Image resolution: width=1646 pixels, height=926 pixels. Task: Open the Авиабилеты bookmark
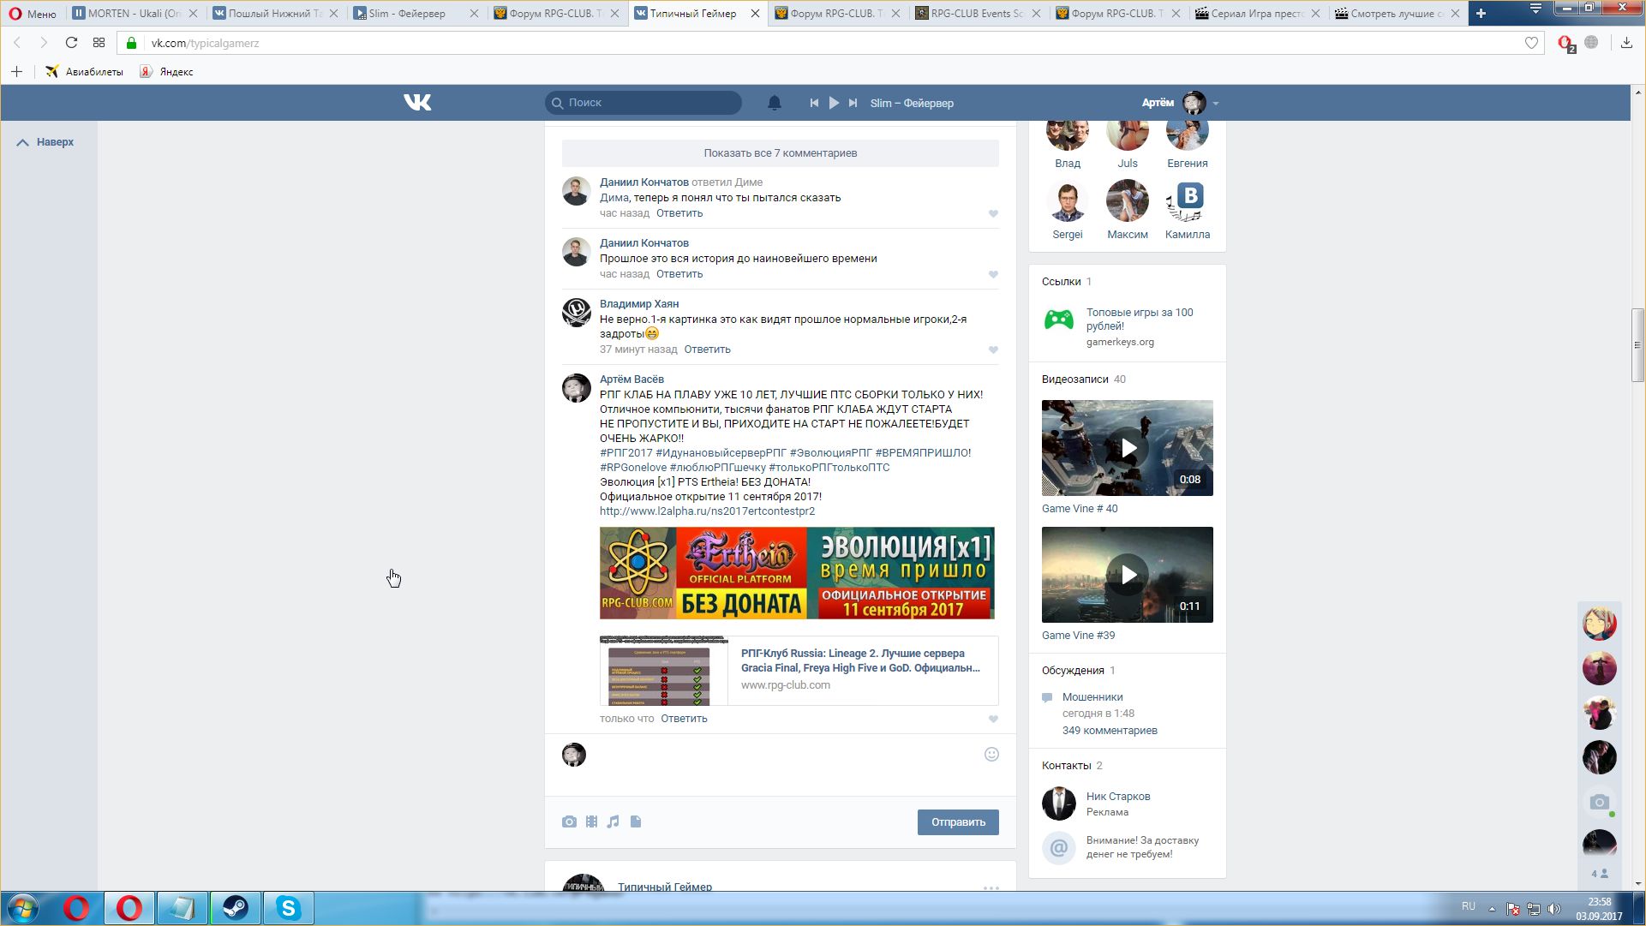[x=84, y=72]
